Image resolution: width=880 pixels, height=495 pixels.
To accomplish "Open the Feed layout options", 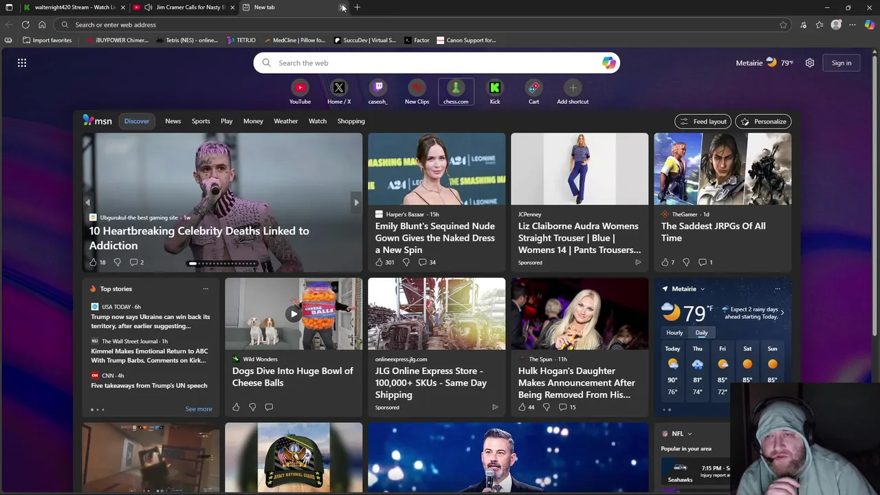I will tap(703, 122).
